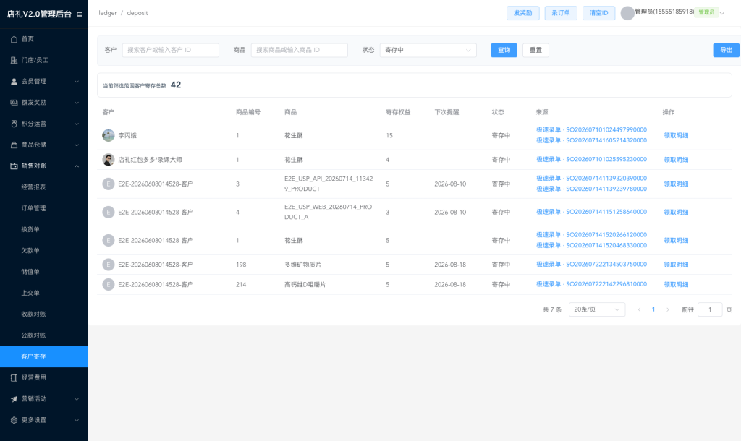Click the administrator avatar circle

pyautogui.click(x=627, y=13)
